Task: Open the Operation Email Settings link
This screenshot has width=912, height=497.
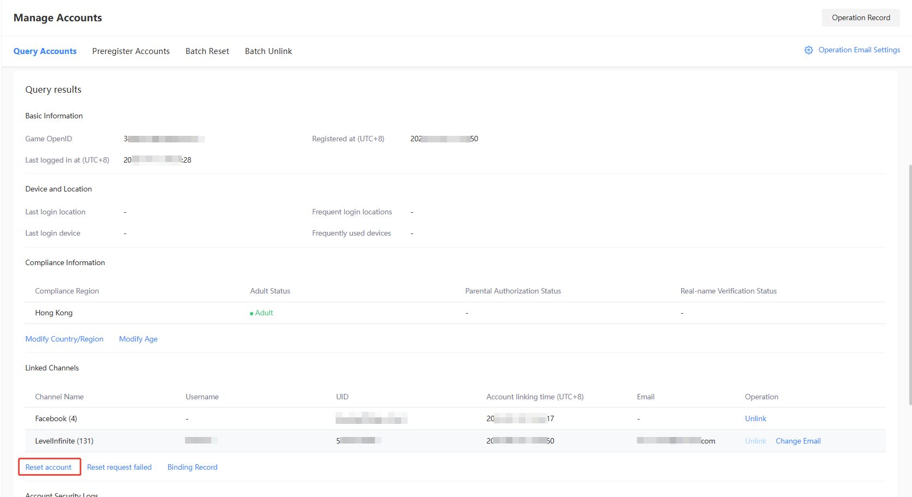Action: pyautogui.click(x=859, y=50)
